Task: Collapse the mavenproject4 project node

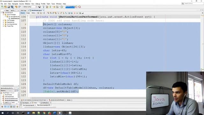Action: click(1, 13)
